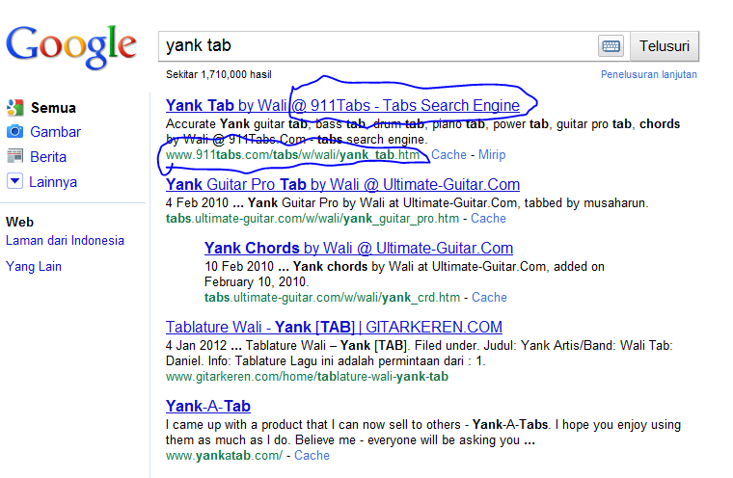Open Penelusuran lanjutan advanced search

648,74
